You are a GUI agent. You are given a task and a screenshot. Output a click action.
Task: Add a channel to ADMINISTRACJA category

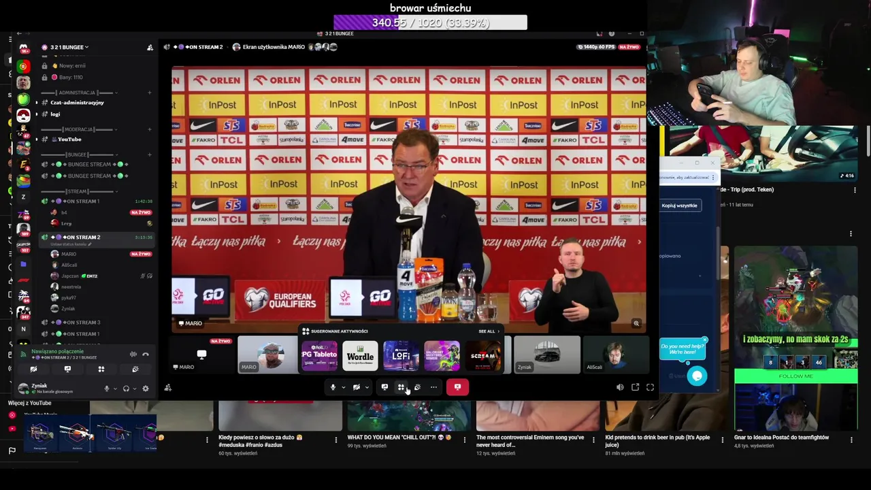coord(150,93)
